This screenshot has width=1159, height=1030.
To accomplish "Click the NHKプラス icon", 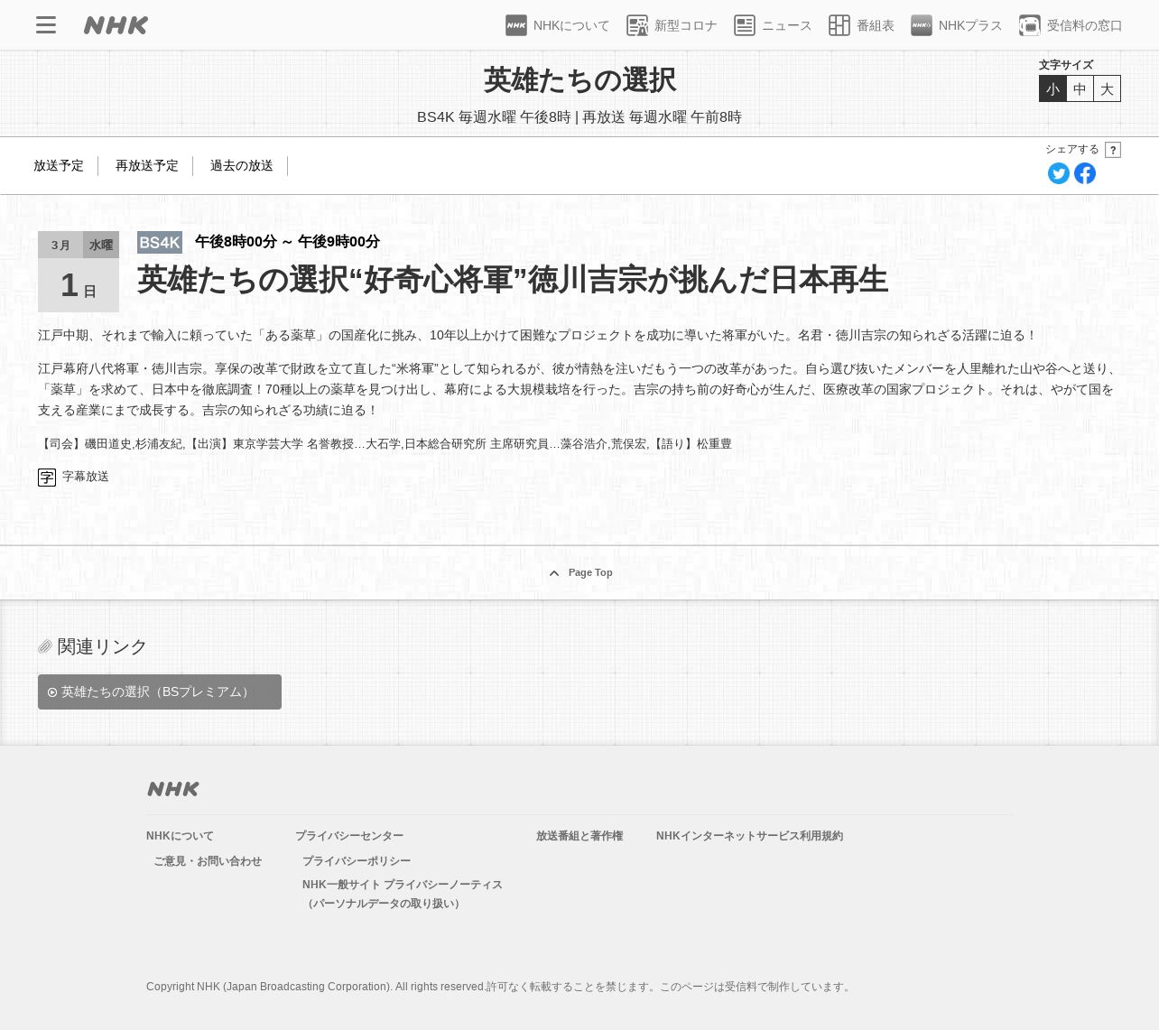I will tap(922, 25).
